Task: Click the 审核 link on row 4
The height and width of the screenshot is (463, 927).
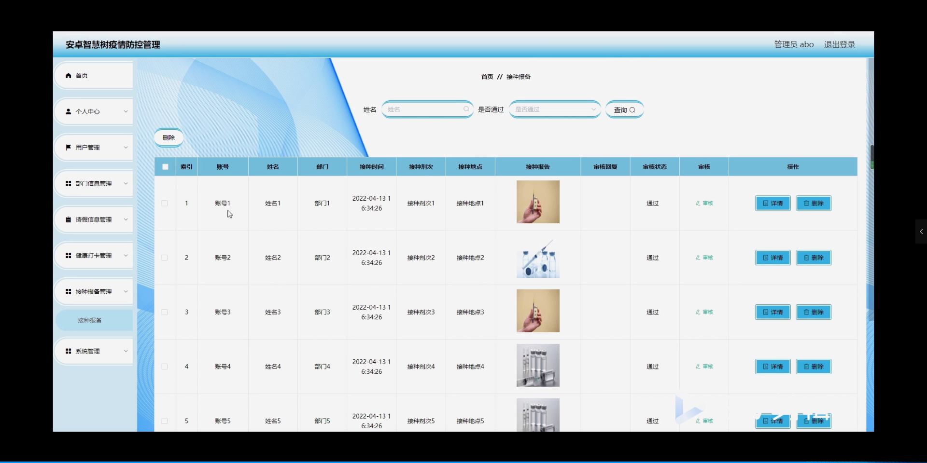Action: [x=703, y=367]
